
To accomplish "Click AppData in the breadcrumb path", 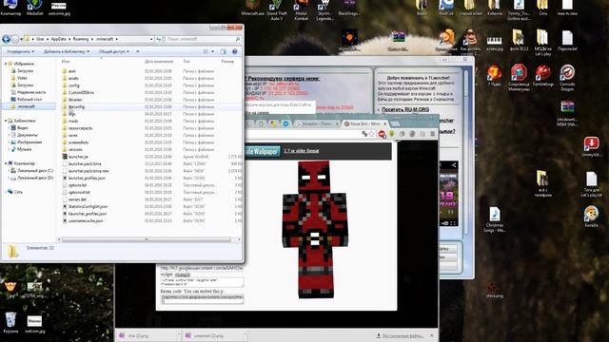I will pyautogui.click(x=58, y=39).
